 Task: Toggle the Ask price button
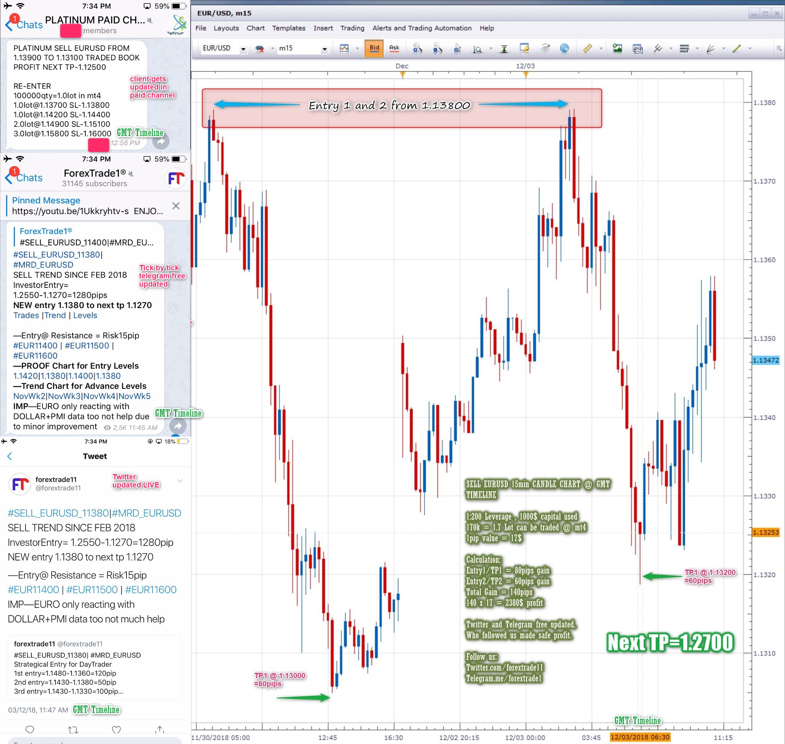[x=394, y=49]
